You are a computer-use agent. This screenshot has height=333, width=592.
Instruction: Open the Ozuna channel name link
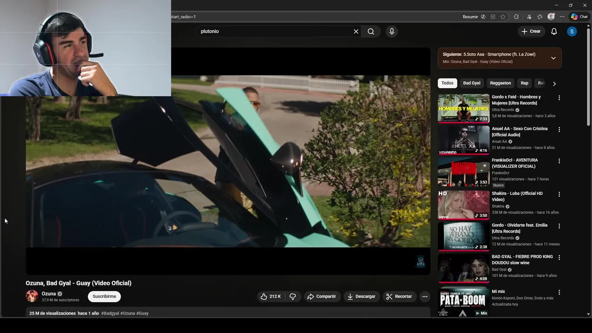coord(49,294)
